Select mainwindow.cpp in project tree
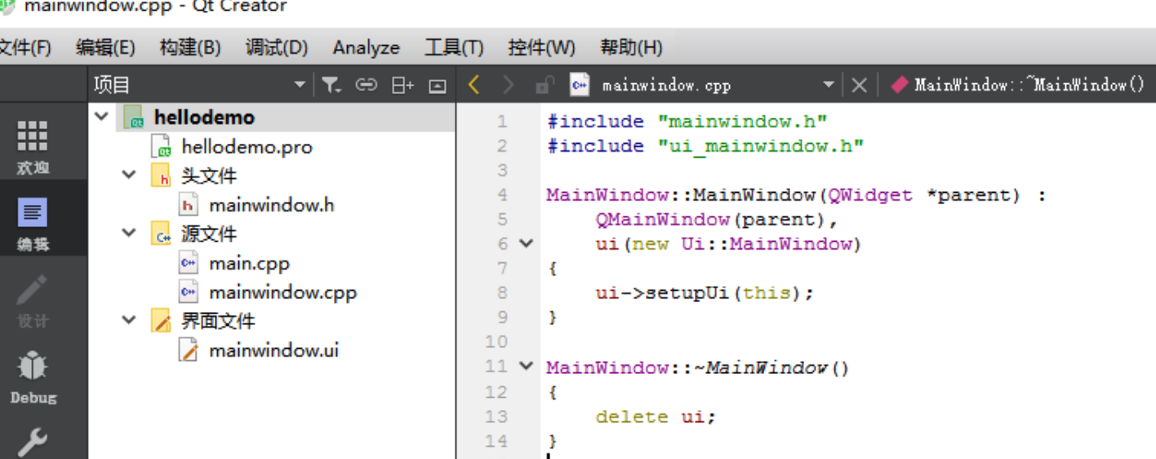 [x=282, y=292]
